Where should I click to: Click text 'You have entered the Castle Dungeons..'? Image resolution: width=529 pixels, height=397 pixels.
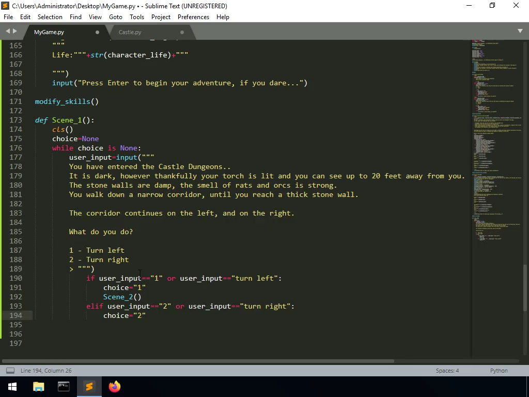(150, 166)
